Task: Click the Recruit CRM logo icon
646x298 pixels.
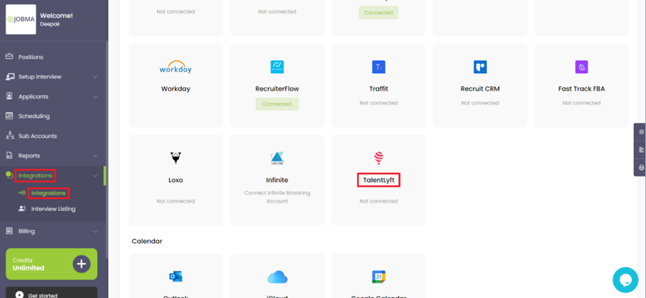Action: [x=480, y=67]
